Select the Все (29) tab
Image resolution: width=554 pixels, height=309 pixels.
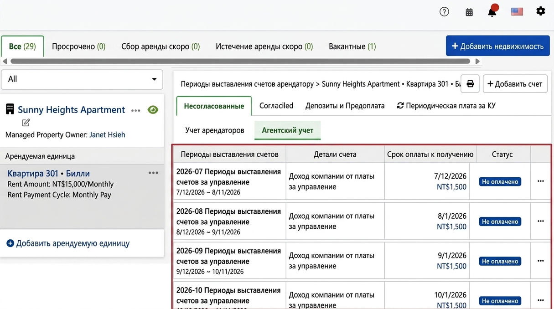pyautogui.click(x=22, y=46)
